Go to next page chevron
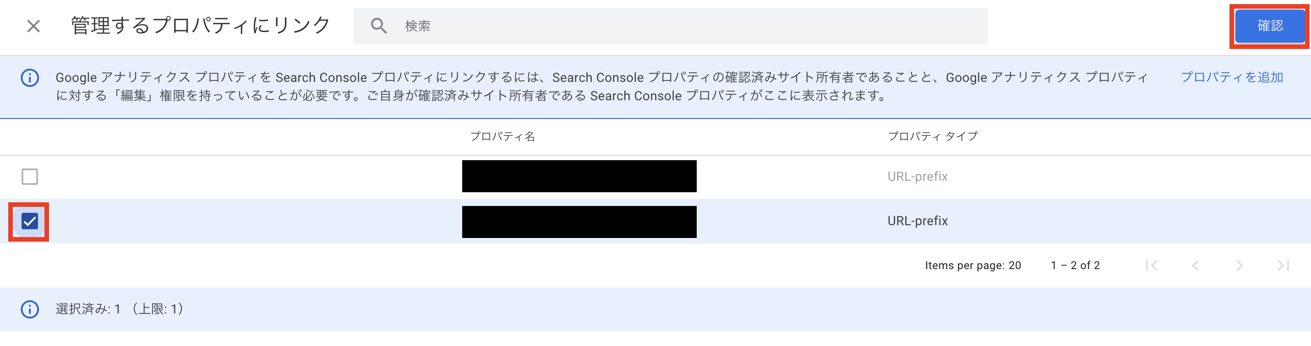The width and height of the screenshot is (1311, 346). coord(1239,265)
